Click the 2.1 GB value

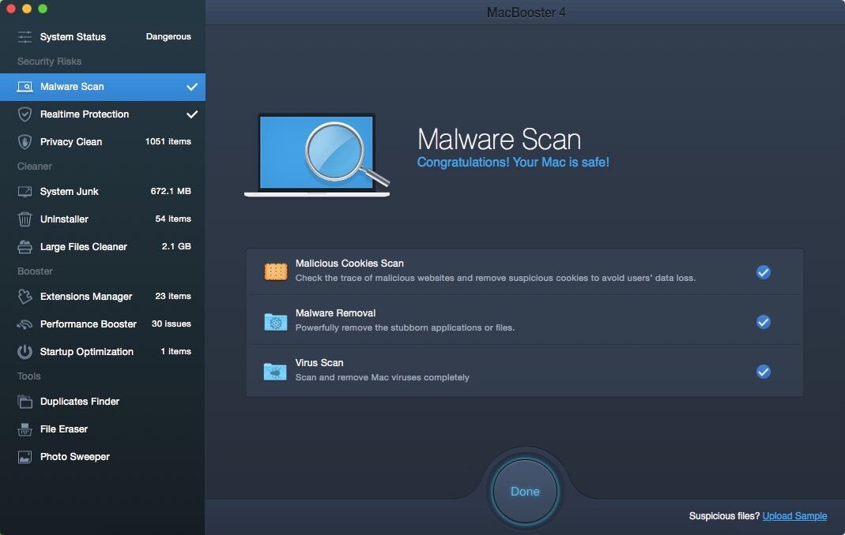pos(176,246)
